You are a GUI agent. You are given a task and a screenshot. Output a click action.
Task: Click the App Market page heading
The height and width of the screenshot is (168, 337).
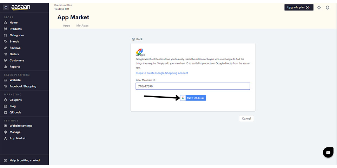pyautogui.click(x=73, y=17)
